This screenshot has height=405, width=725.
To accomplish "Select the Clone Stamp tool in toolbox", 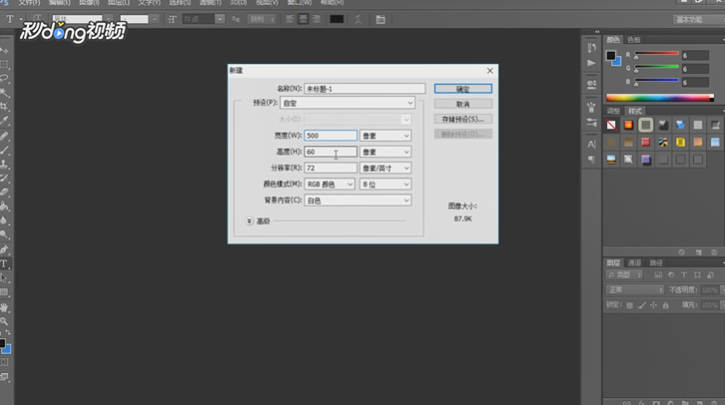I will coord(5,164).
